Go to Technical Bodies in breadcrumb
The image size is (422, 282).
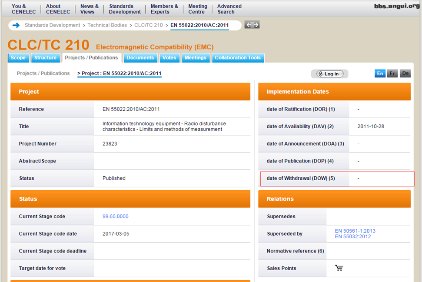pos(107,25)
